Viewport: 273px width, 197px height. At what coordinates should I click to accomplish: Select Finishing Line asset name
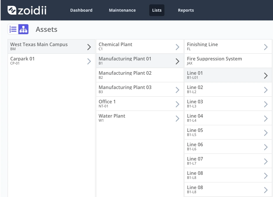tap(202, 44)
